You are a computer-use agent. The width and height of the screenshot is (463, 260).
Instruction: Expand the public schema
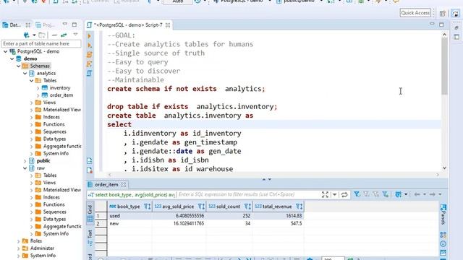[x=25, y=161]
